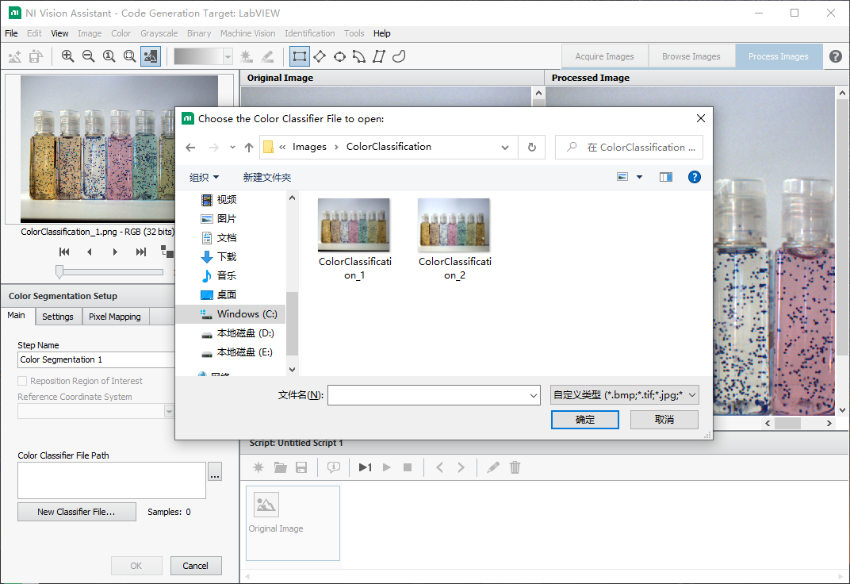Go up one folder level
This screenshot has width=850, height=584.
pyautogui.click(x=249, y=147)
